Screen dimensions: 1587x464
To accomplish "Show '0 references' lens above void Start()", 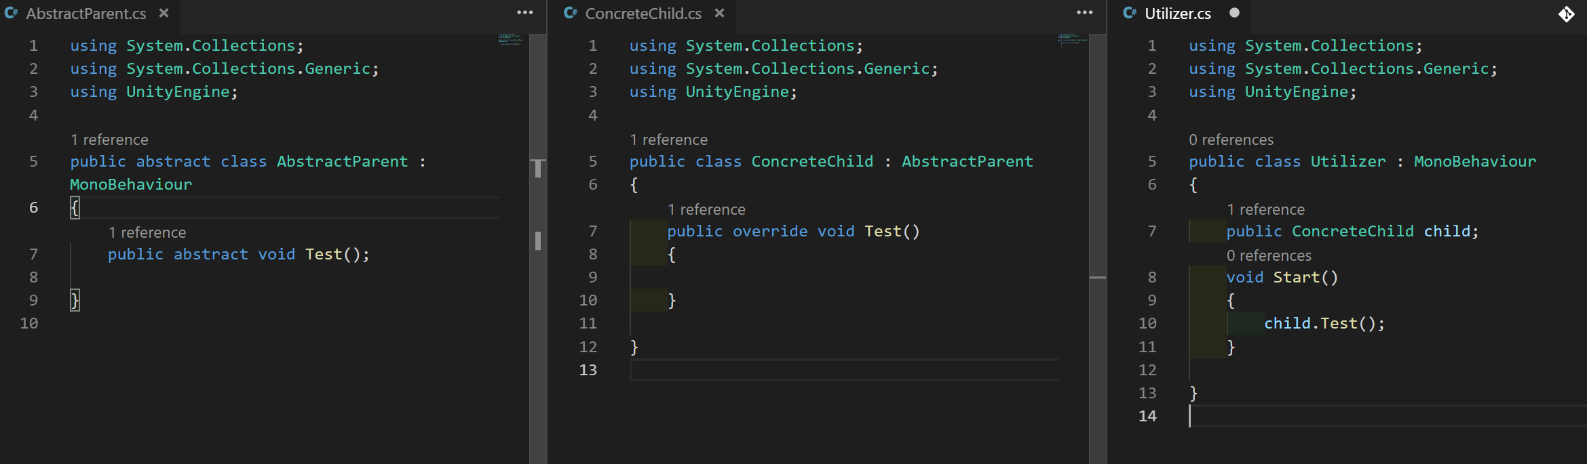I will [1269, 255].
